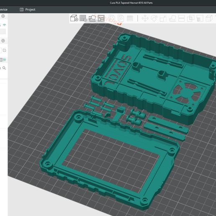Select the Move tool

point(145,18)
